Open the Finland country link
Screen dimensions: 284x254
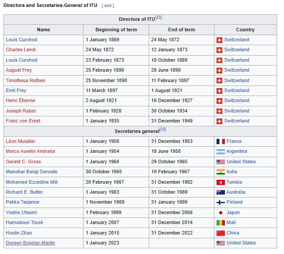[x=234, y=202]
